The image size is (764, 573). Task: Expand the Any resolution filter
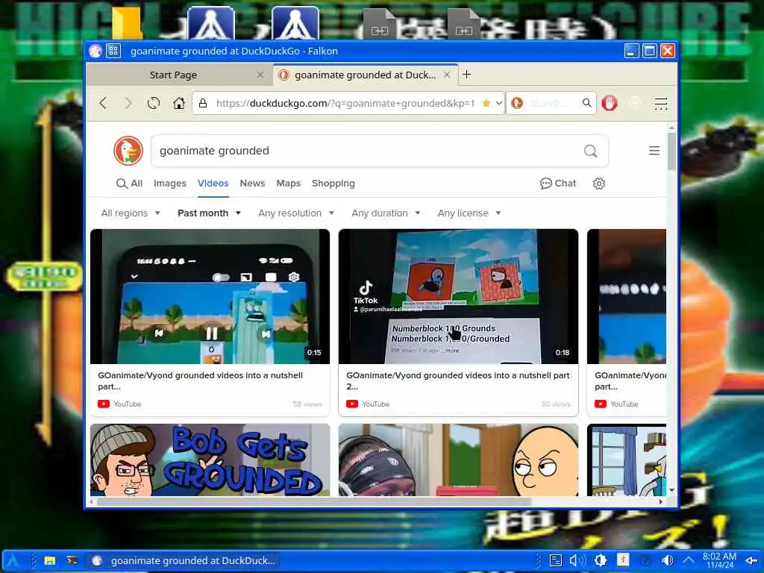click(x=296, y=213)
